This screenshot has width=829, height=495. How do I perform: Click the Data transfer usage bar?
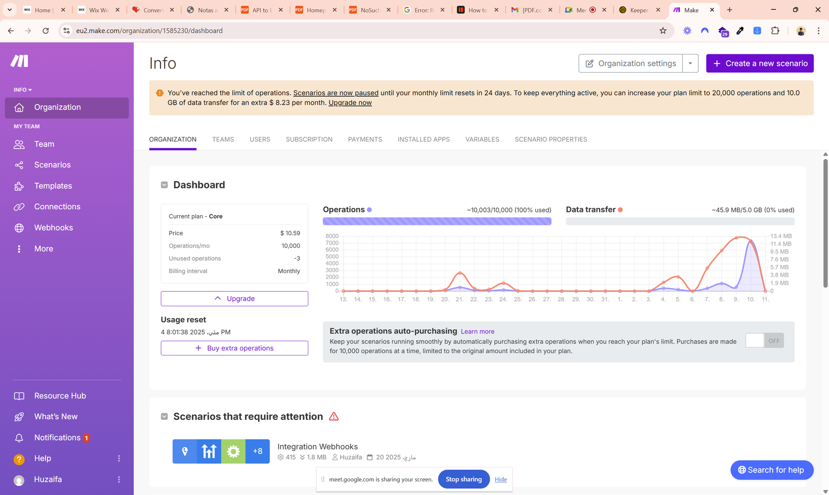click(x=680, y=221)
